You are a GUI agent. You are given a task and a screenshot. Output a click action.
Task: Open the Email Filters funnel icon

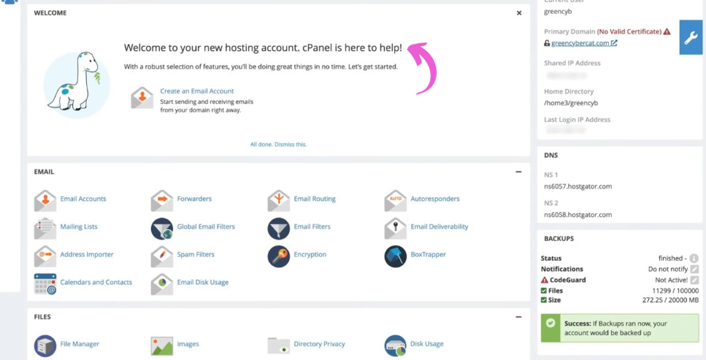pyautogui.click(x=279, y=229)
